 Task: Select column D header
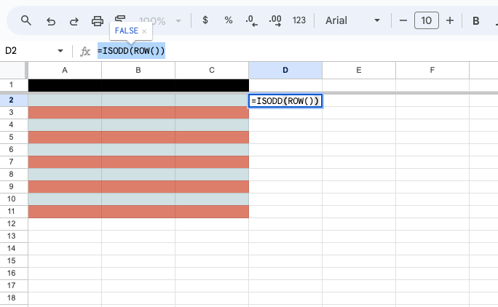(285, 70)
